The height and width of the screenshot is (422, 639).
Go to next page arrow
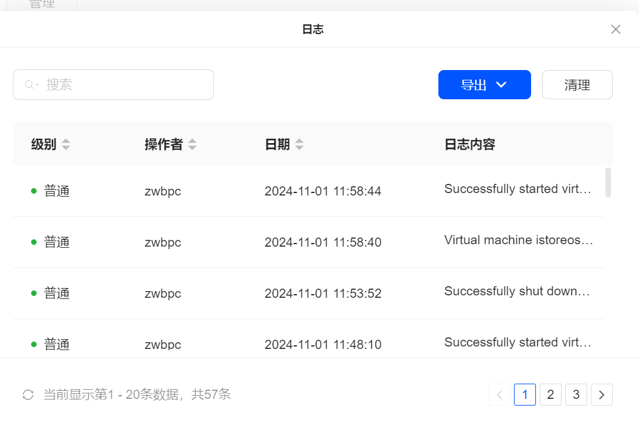(601, 395)
